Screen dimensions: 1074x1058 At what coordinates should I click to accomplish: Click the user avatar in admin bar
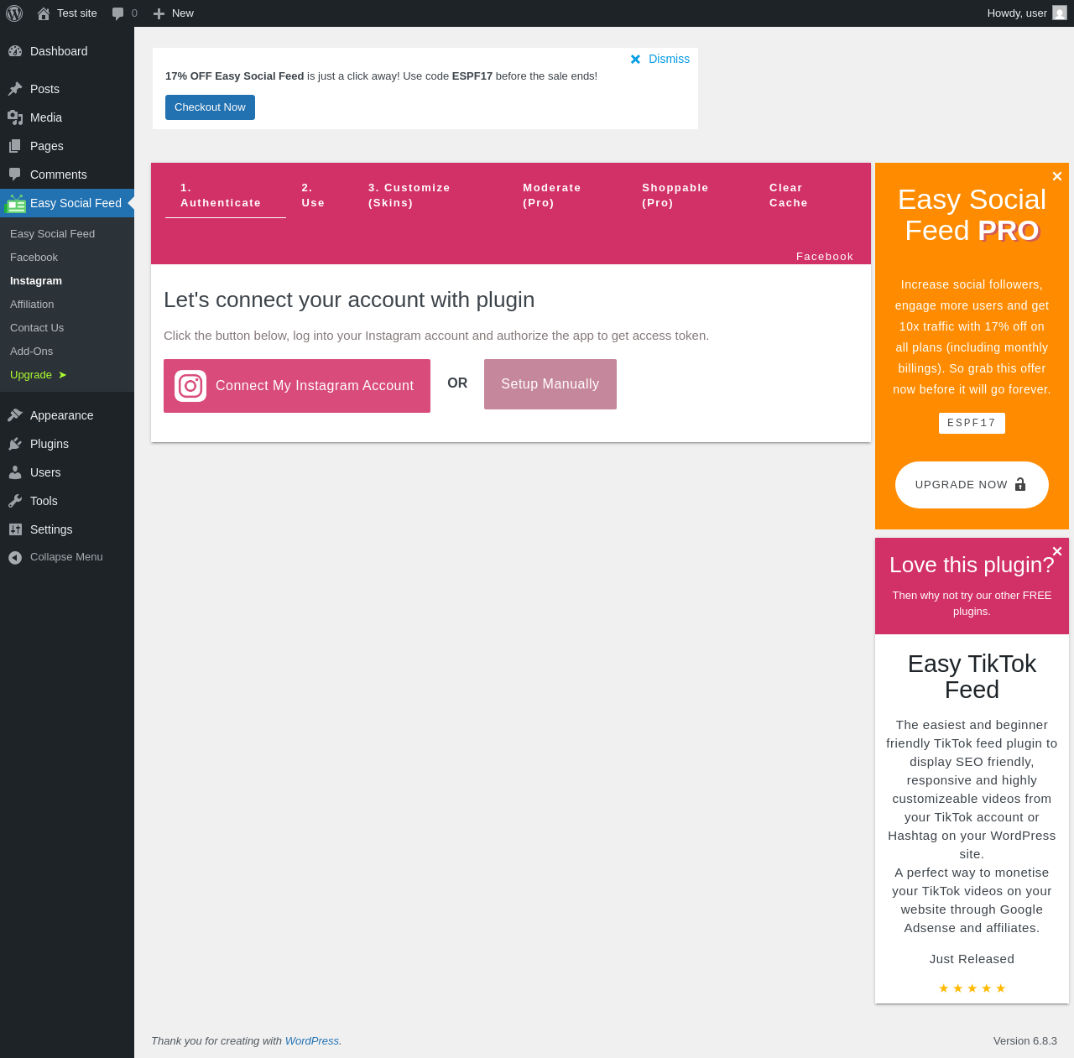[x=1060, y=13]
